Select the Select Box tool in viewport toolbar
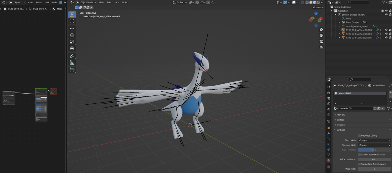 coord(72,14)
